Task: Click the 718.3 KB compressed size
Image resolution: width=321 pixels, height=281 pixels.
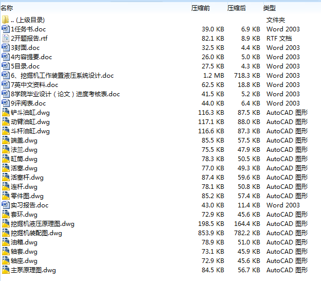Action: coord(247,75)
